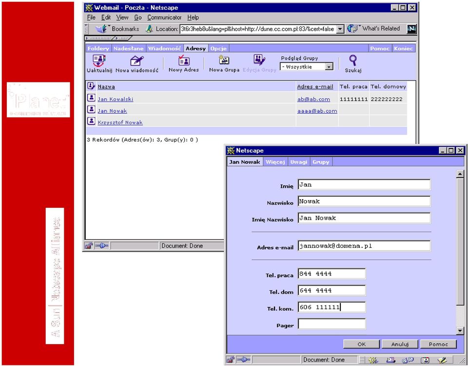Image resolution: width=468 pixels, height=366 pixels.
Task: Open Navigator from dialog component bar
Action: 373,360
